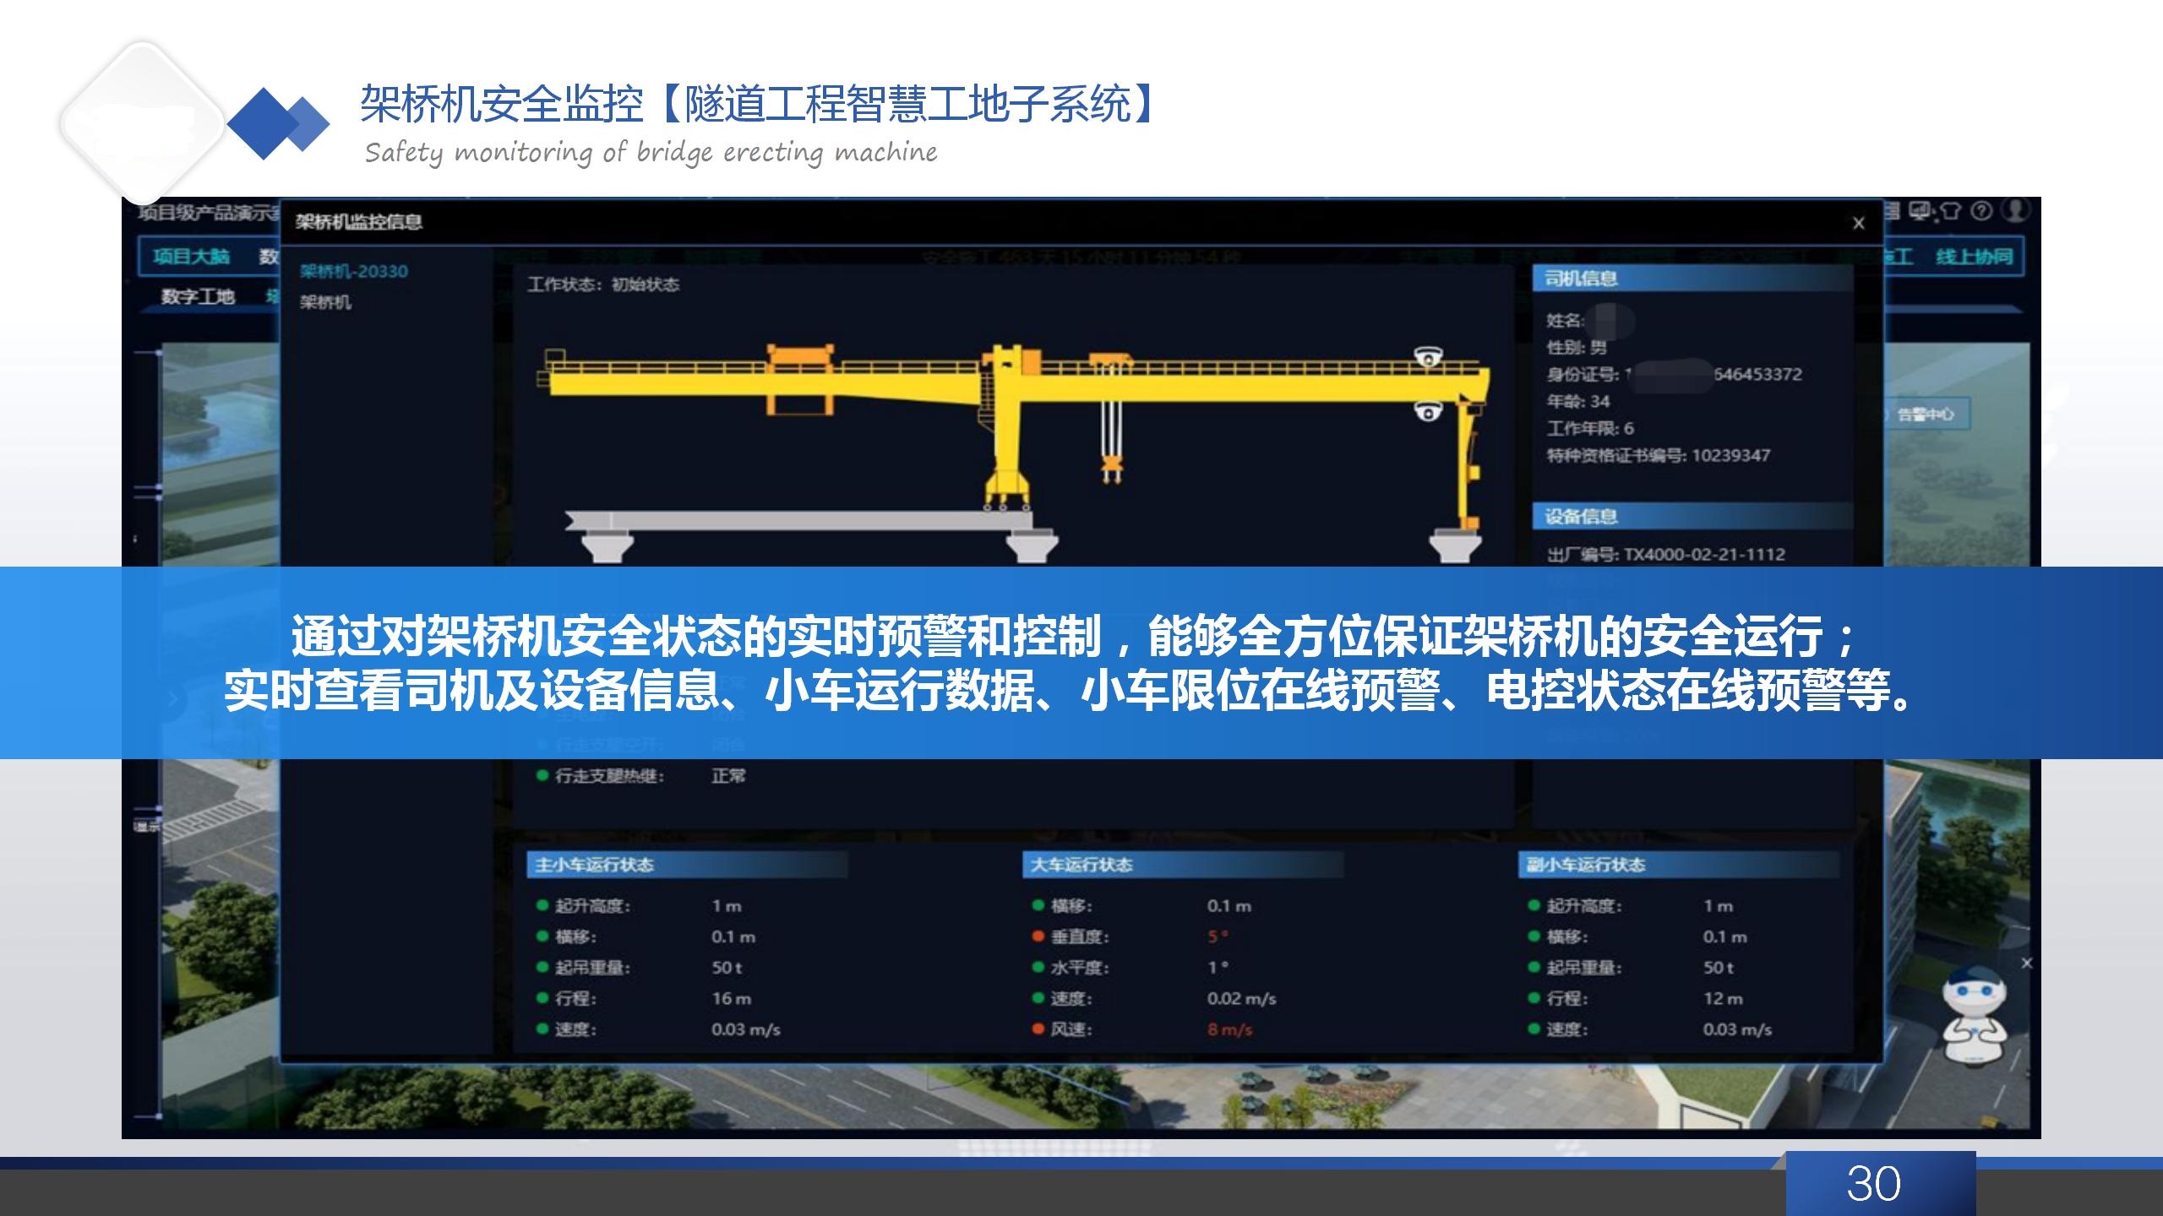Click the 身份证号 field
Image resolution: width=2163 pixels, height=1216 pixels.
tap(1674, 374)
